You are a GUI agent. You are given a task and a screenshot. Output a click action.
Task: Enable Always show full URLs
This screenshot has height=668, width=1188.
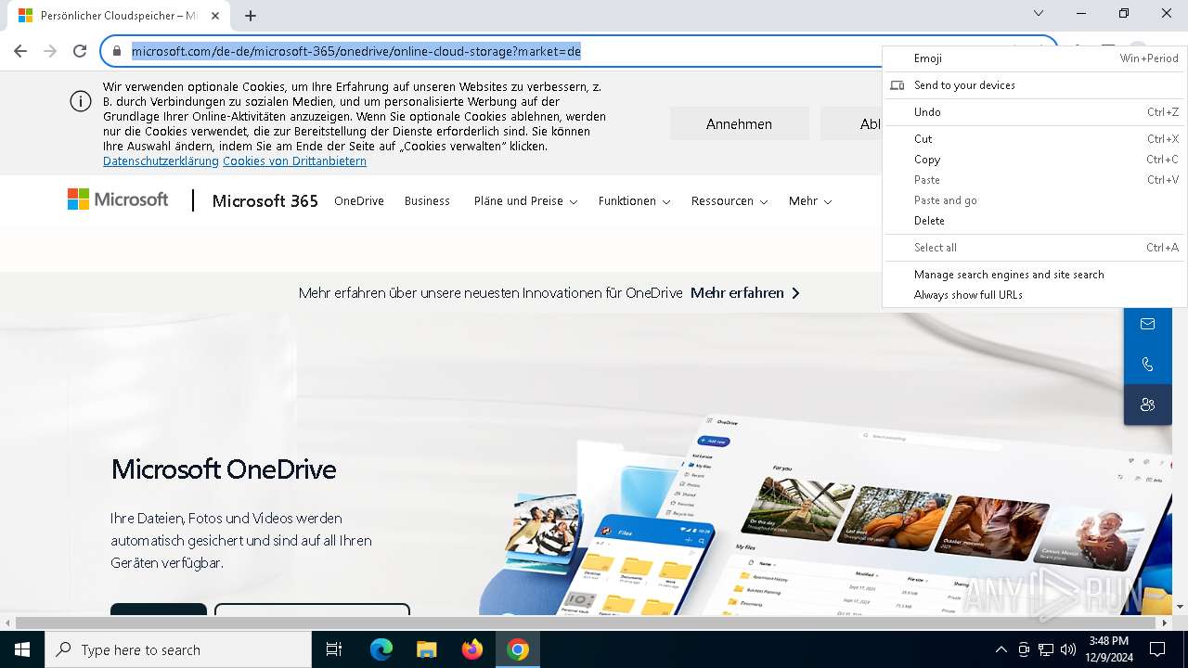(x=1034, y=295)
